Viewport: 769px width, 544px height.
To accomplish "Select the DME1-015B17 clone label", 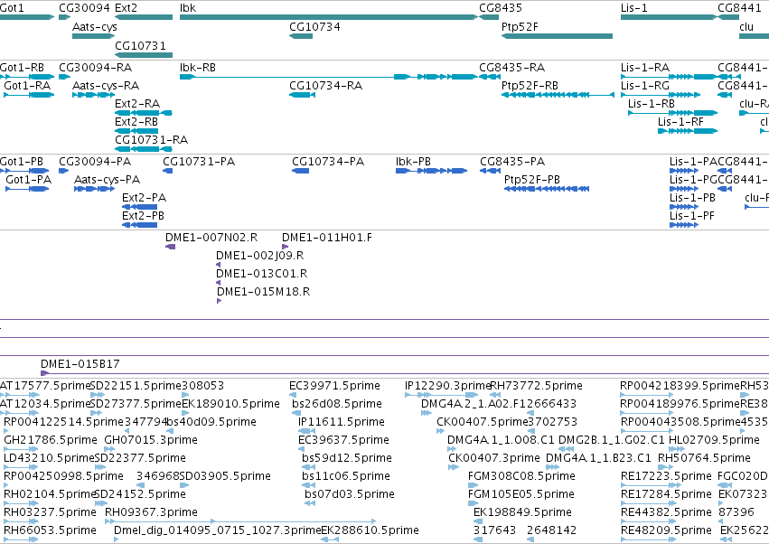I will [80, 364].
